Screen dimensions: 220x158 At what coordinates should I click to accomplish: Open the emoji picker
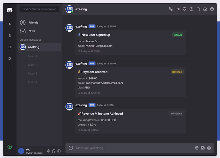pos(209,148)
